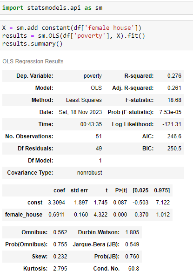Click the No. Observations value 51
Viewport: 193px width, 278px height.
[x=99, y=136]
